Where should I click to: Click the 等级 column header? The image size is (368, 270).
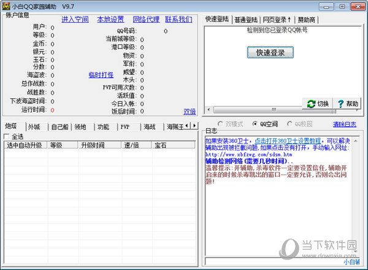pos(63,145)
